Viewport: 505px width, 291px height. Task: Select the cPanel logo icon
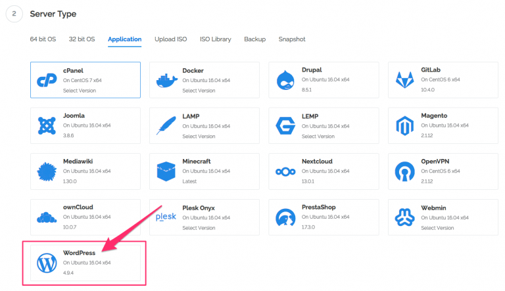[47, 80]
